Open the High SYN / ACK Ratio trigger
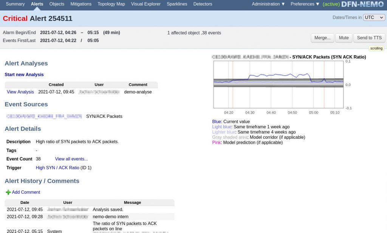 point(57,168)
